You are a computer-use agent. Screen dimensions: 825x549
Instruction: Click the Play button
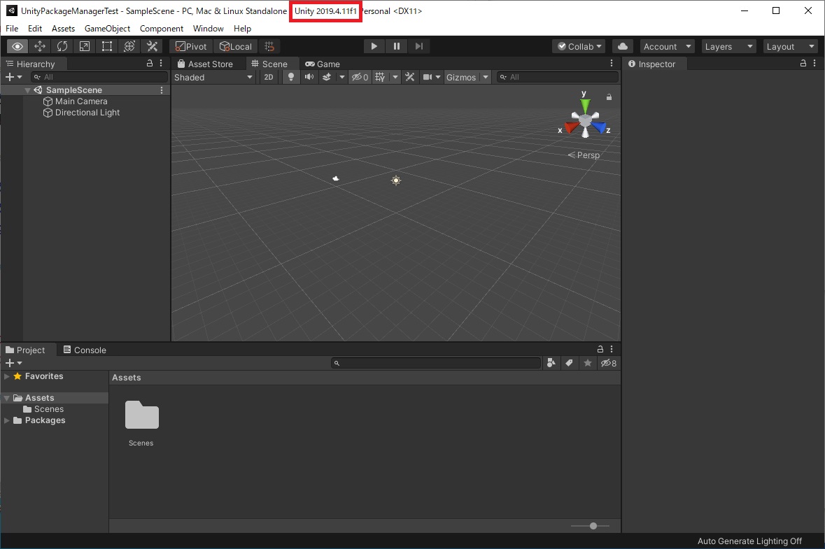pos(374,46)
